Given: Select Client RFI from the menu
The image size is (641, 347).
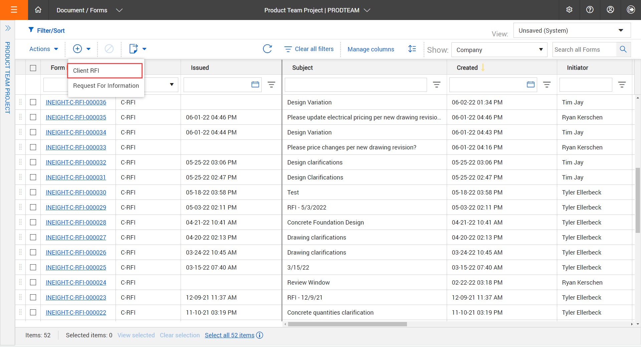Looking at the screenshot, I should [86, 70].
